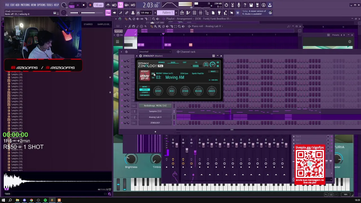Open Spotify from the taskbar
This screenshot has height=203, width=361.
pyautogui.click(x=45, y=200)
